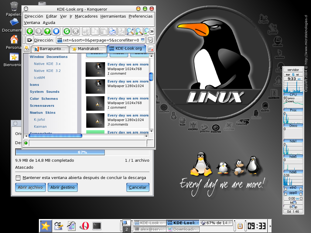Viewport: 311px width, 233px height.
Task: Print the page with the printer icon
Action: pos(112,31)
